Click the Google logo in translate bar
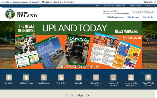Screen dimensions: 157x98 5,2
